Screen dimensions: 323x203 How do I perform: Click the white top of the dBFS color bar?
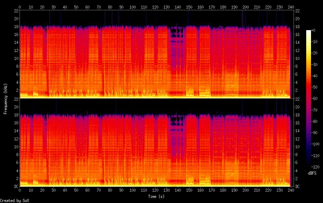(309, 31)
